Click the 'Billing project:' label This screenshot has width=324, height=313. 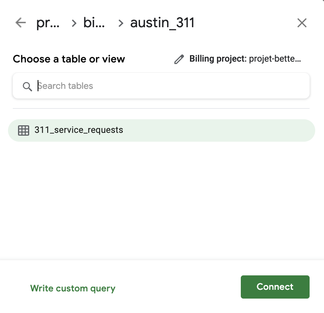[x=218, y=59]
